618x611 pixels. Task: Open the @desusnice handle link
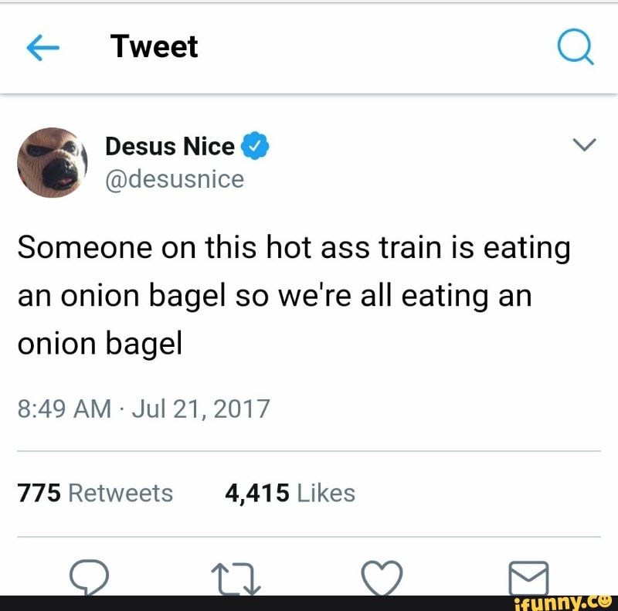click(x=175, y=180)
